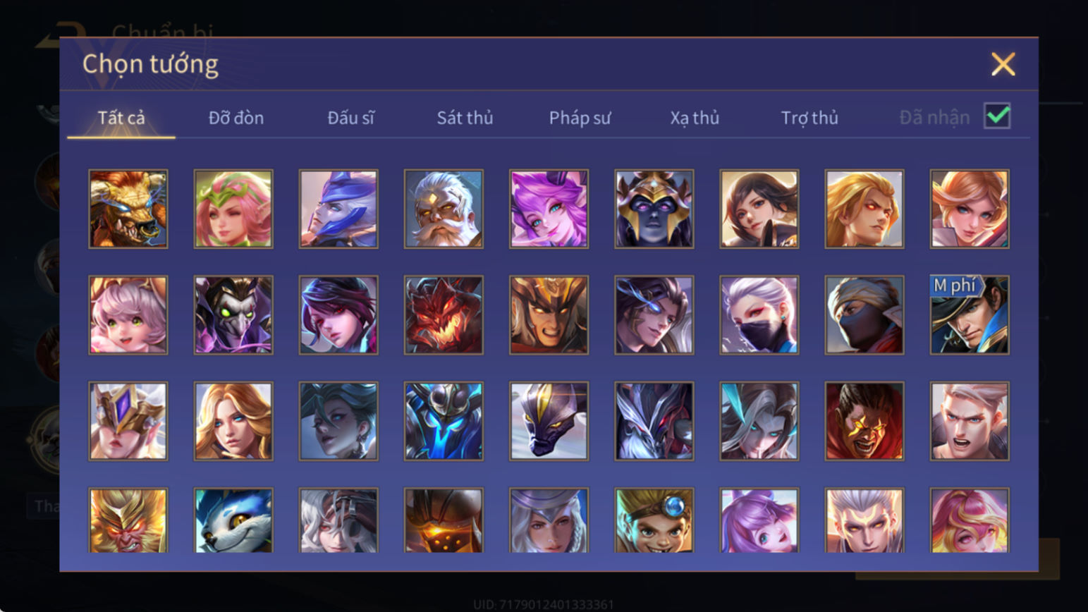Select the bull-horned beast hero portrait
This screenshot has width=1088, height=612.
tap(128, 209)
